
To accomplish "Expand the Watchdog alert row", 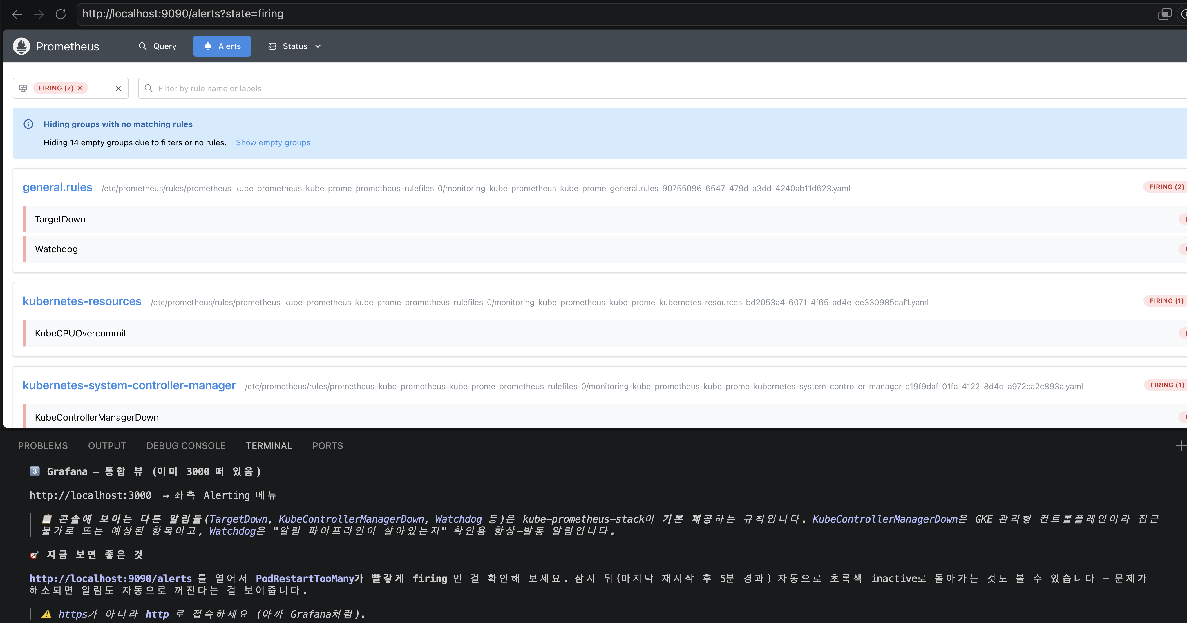I will [605, 249].
